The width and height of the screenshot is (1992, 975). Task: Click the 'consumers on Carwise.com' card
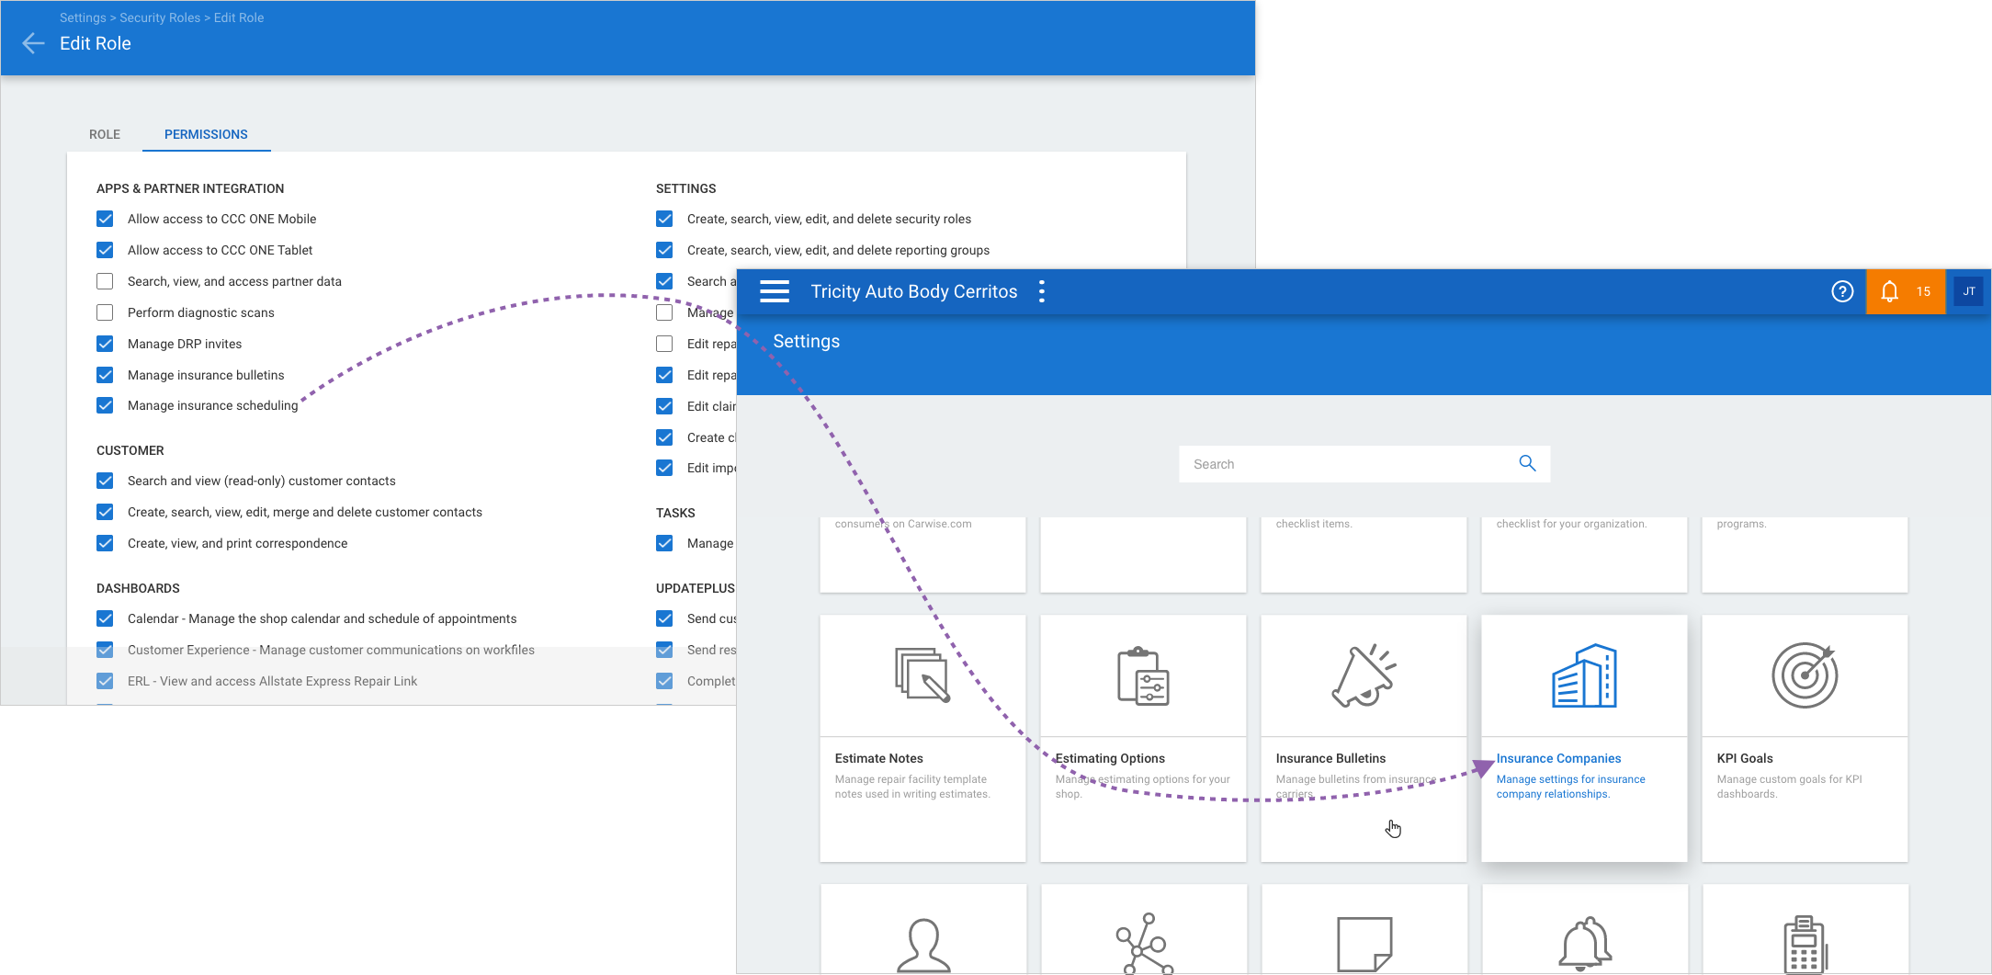pos(922,554)
